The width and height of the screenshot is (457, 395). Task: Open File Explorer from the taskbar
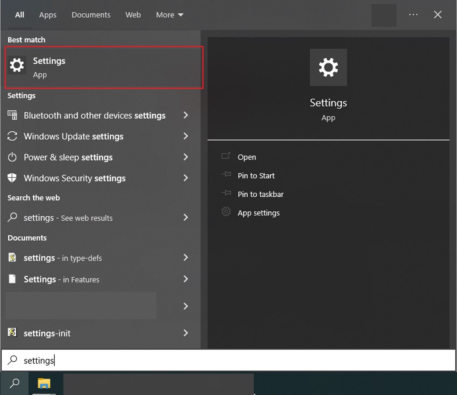click(x=44, y=383)
